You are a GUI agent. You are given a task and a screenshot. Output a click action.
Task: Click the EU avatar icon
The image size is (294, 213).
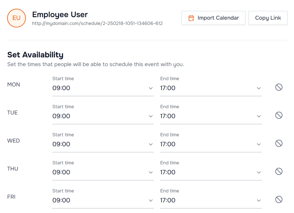(16, 18)
